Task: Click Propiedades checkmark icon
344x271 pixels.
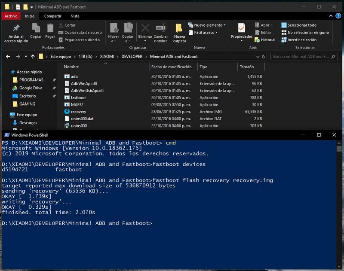Action: click(242, 28)
